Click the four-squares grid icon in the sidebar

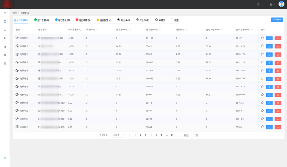(5, 22)
